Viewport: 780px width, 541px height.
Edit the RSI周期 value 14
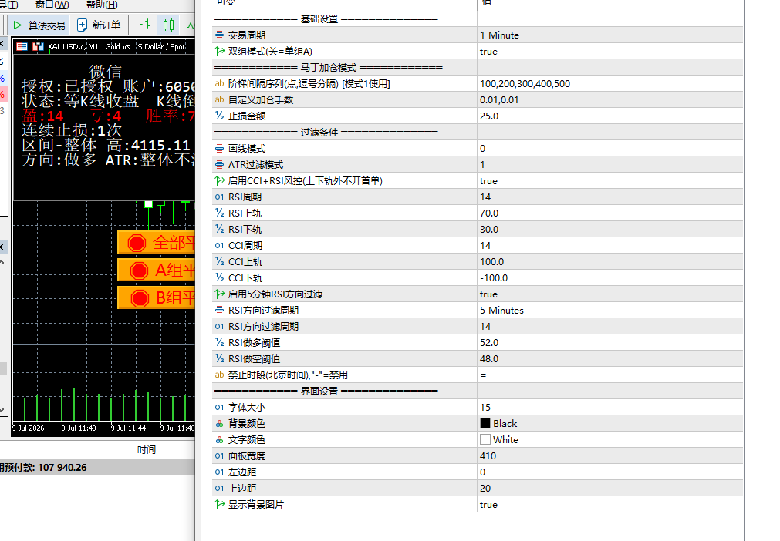click(x=609, y=197)
